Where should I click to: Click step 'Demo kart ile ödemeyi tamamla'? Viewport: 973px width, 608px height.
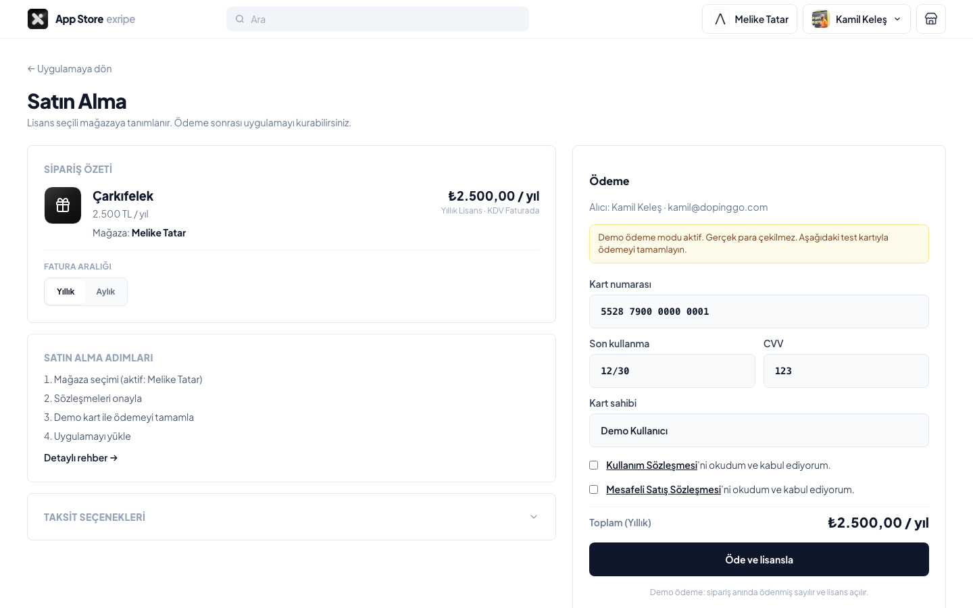[x=119, y=417]
